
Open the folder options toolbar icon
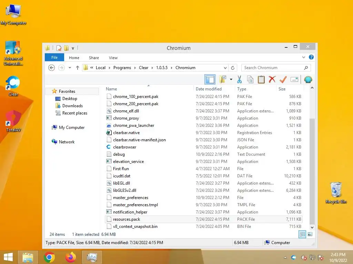[x=223, y=79]
